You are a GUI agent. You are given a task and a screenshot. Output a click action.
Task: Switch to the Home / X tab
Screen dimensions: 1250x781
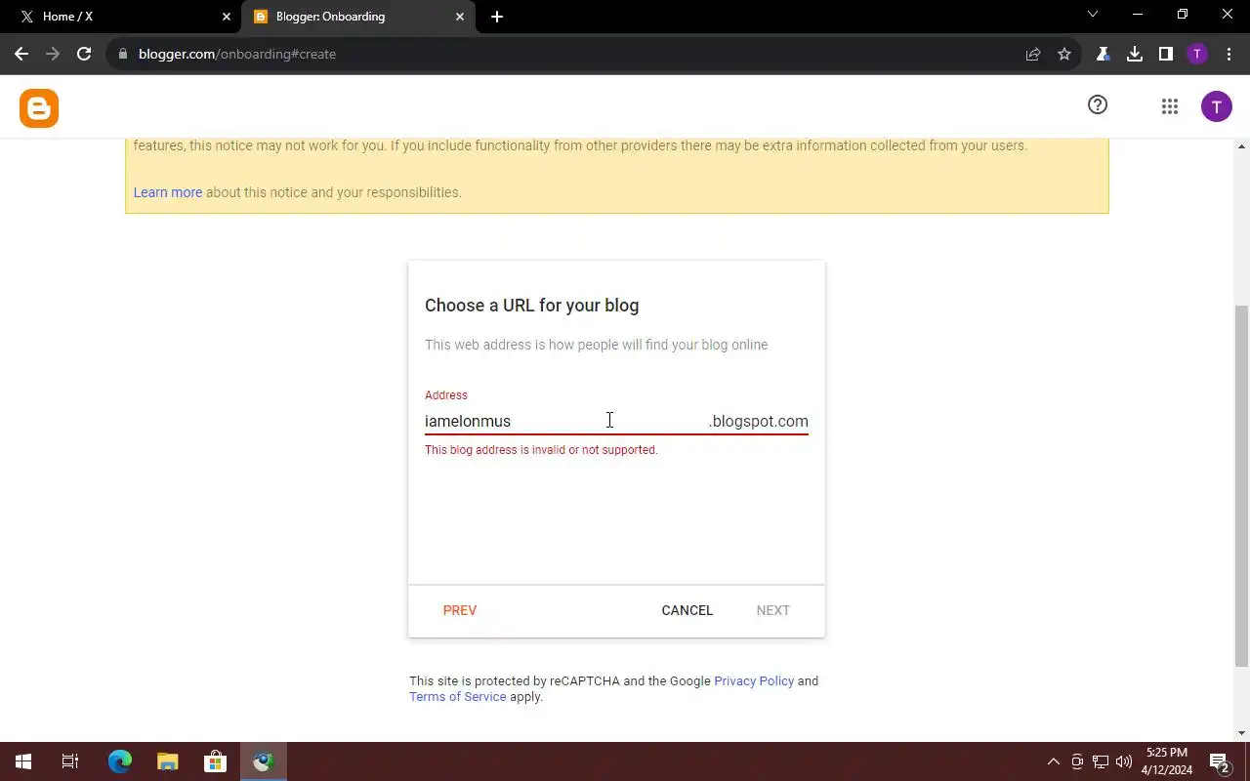(121, 17)
